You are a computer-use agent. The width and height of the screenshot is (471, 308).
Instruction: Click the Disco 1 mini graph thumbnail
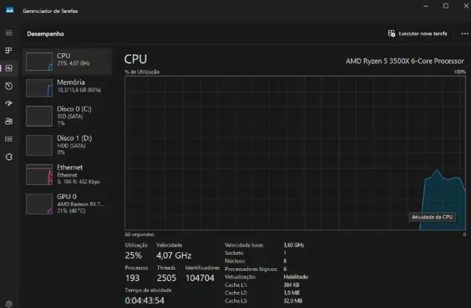pyautogui.click(x=39, y=146)
